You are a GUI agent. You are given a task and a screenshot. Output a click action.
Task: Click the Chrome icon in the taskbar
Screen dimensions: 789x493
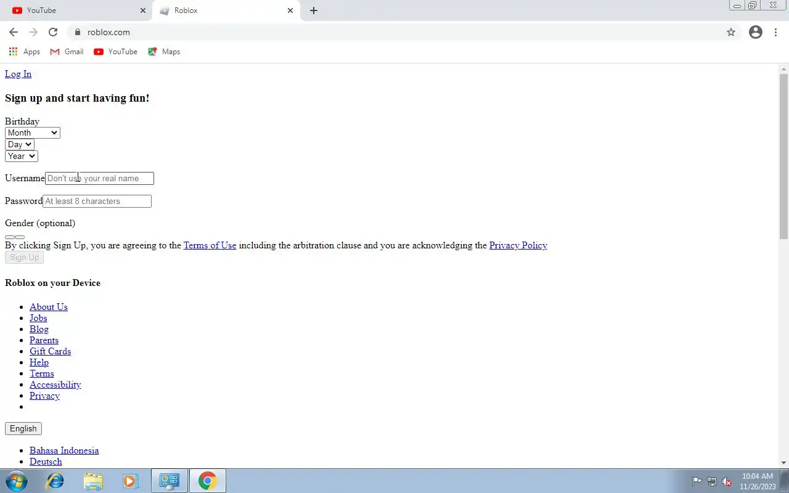[208, 481]
